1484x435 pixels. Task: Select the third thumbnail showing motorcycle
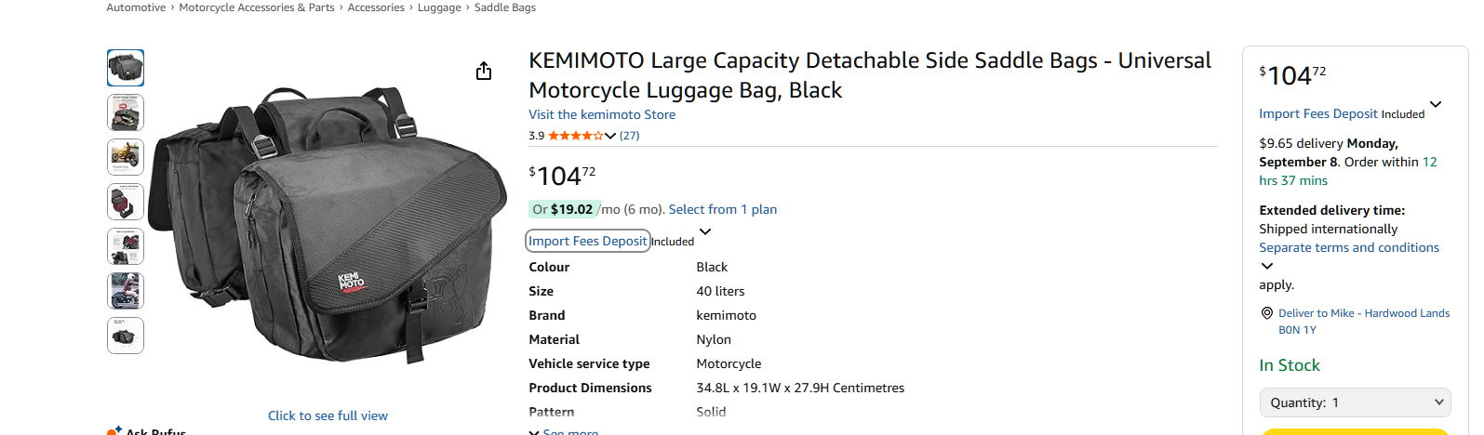(x=126, y=157)
